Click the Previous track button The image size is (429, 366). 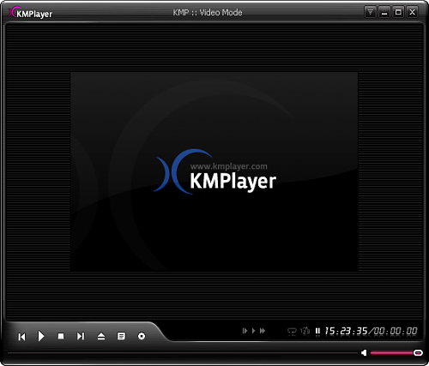22,337
